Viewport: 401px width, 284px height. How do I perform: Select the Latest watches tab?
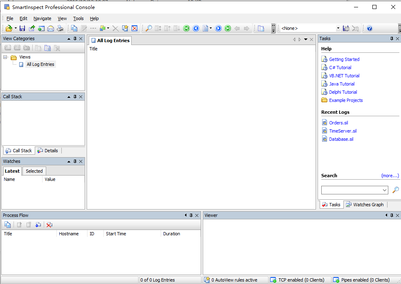pyautogui.click(x=12, y=171)
